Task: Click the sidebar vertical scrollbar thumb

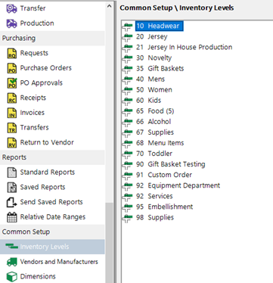Action: (109, 243)
